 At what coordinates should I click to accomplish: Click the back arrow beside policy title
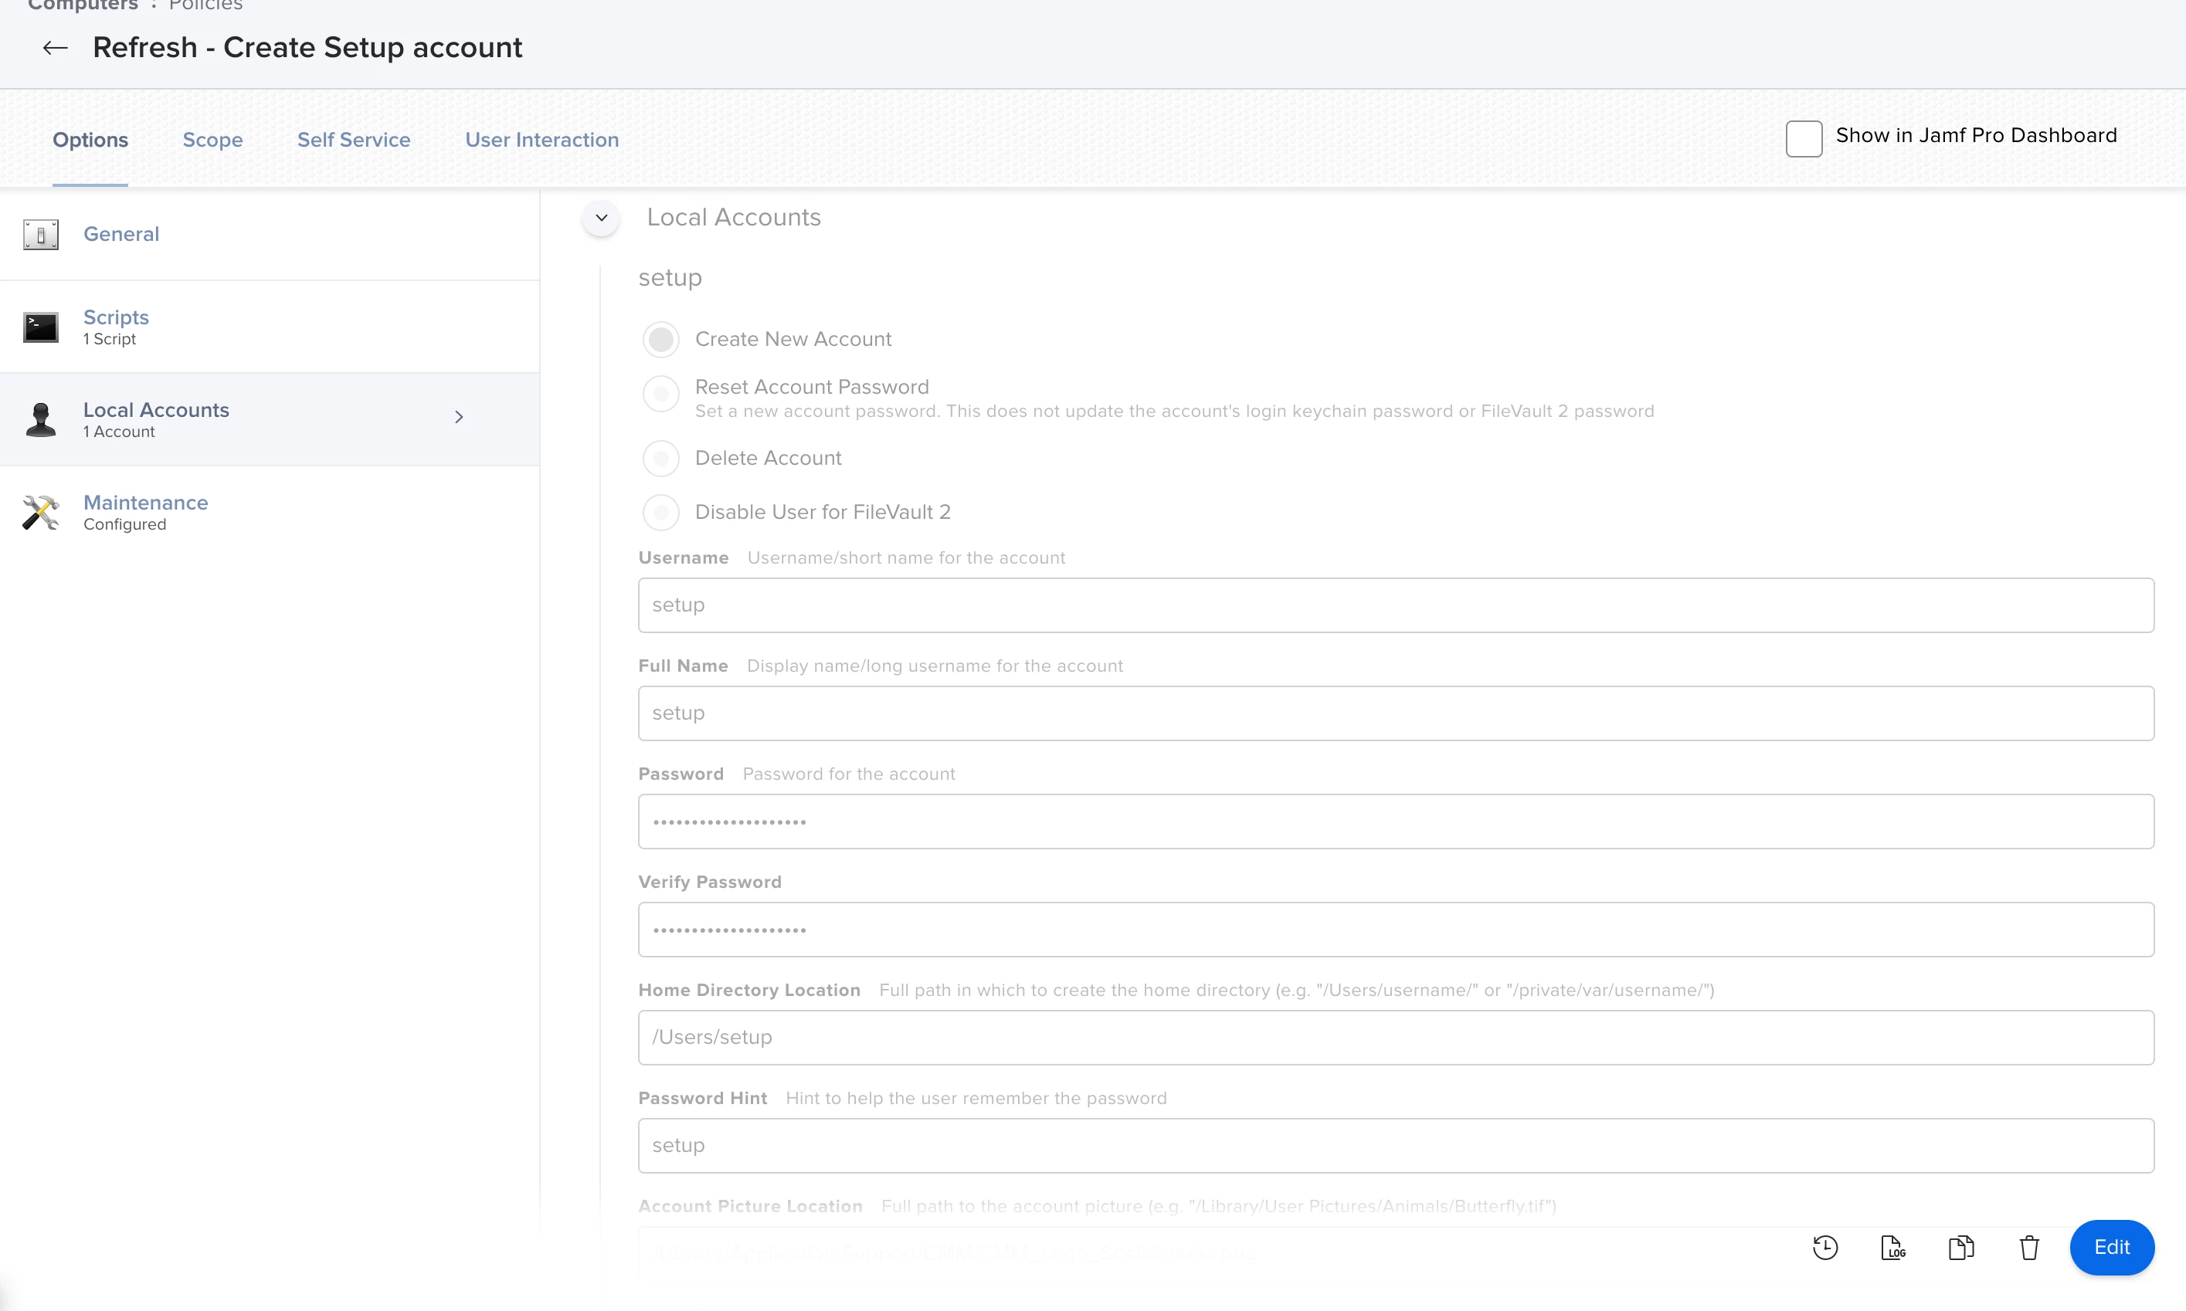pos(56,48)
